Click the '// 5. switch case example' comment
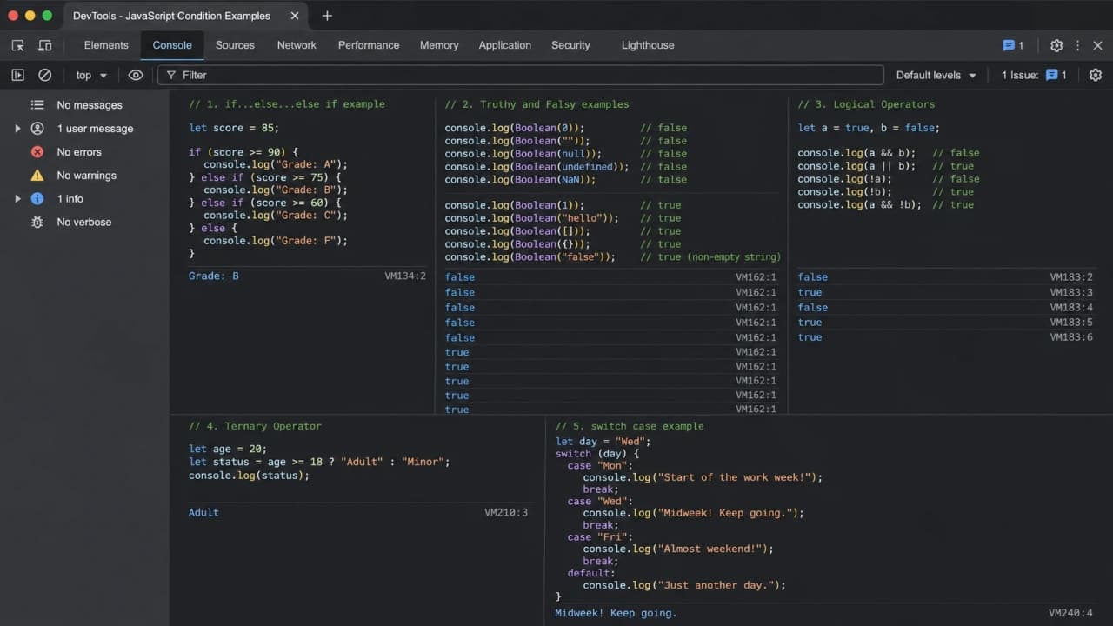Image resolution: width=1113 pixels, height=626 pixels. [x=630, y=426]
